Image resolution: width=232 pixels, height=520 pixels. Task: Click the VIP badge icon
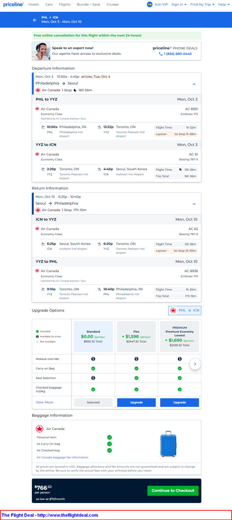(150, 5)
